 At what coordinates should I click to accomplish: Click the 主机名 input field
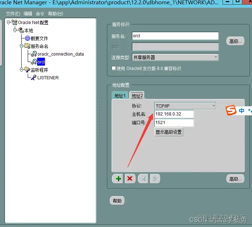pos(174,114)
